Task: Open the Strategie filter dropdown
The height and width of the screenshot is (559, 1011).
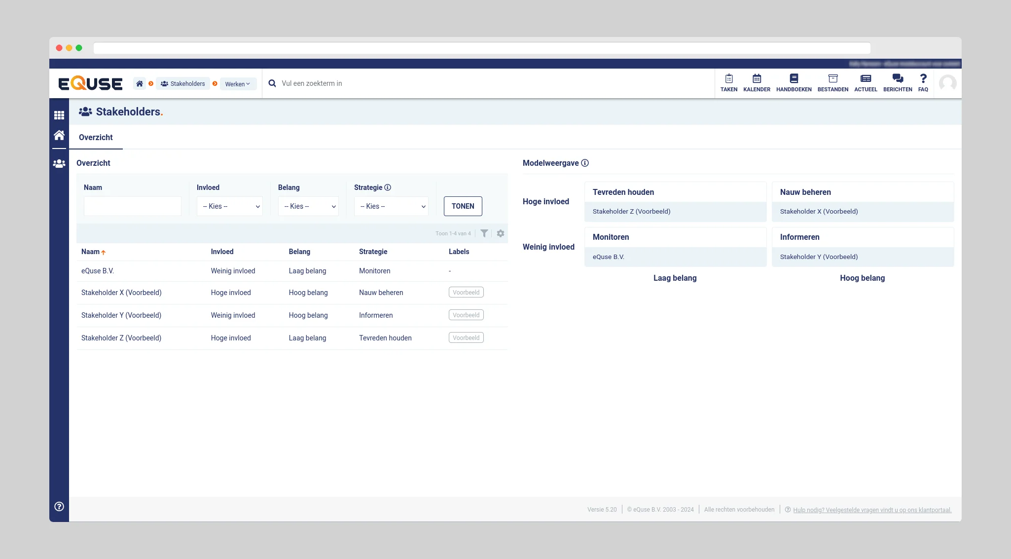Action: coord(391,206)
